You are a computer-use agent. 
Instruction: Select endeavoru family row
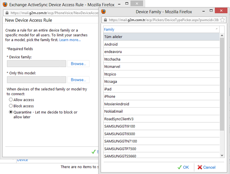161,52
